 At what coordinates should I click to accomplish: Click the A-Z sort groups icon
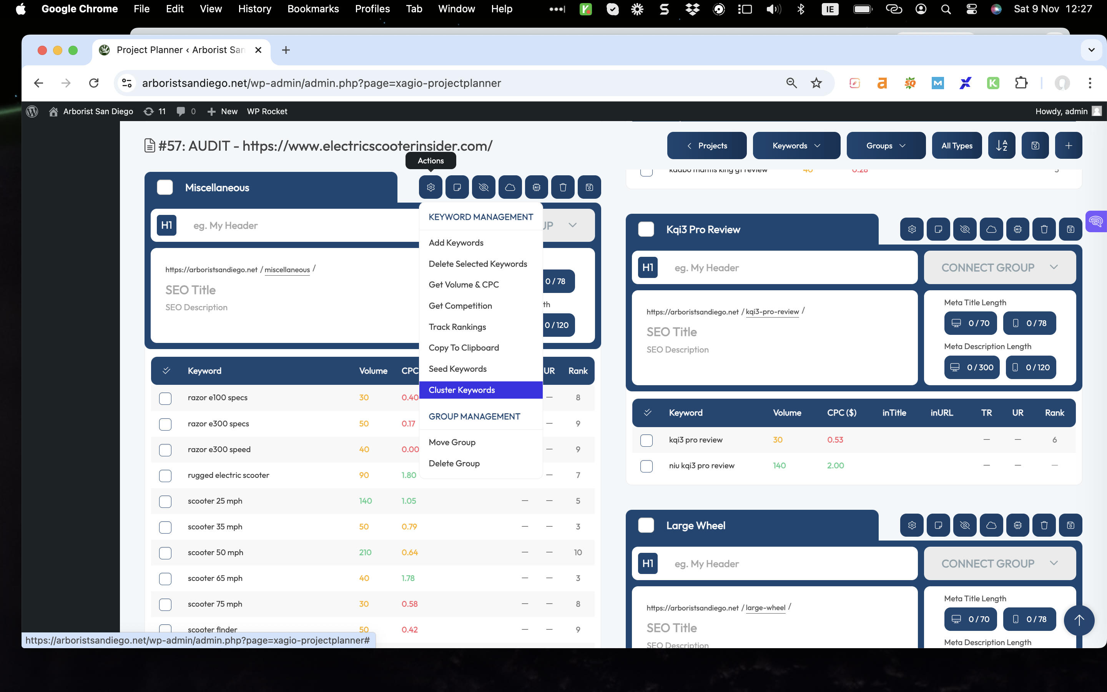[x=1001, y=146]
